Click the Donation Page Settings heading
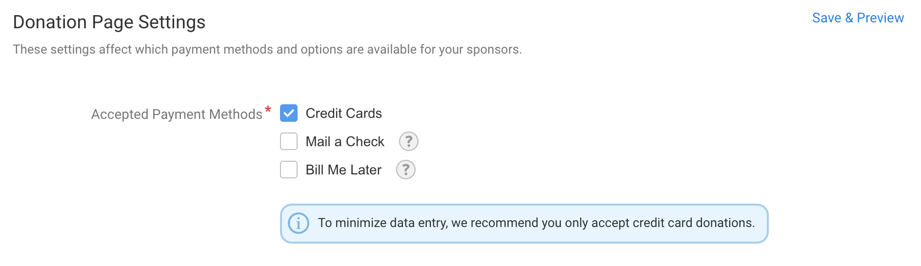Screen dimensions: 921x266 pyautogui.click(x=109, y=22)
